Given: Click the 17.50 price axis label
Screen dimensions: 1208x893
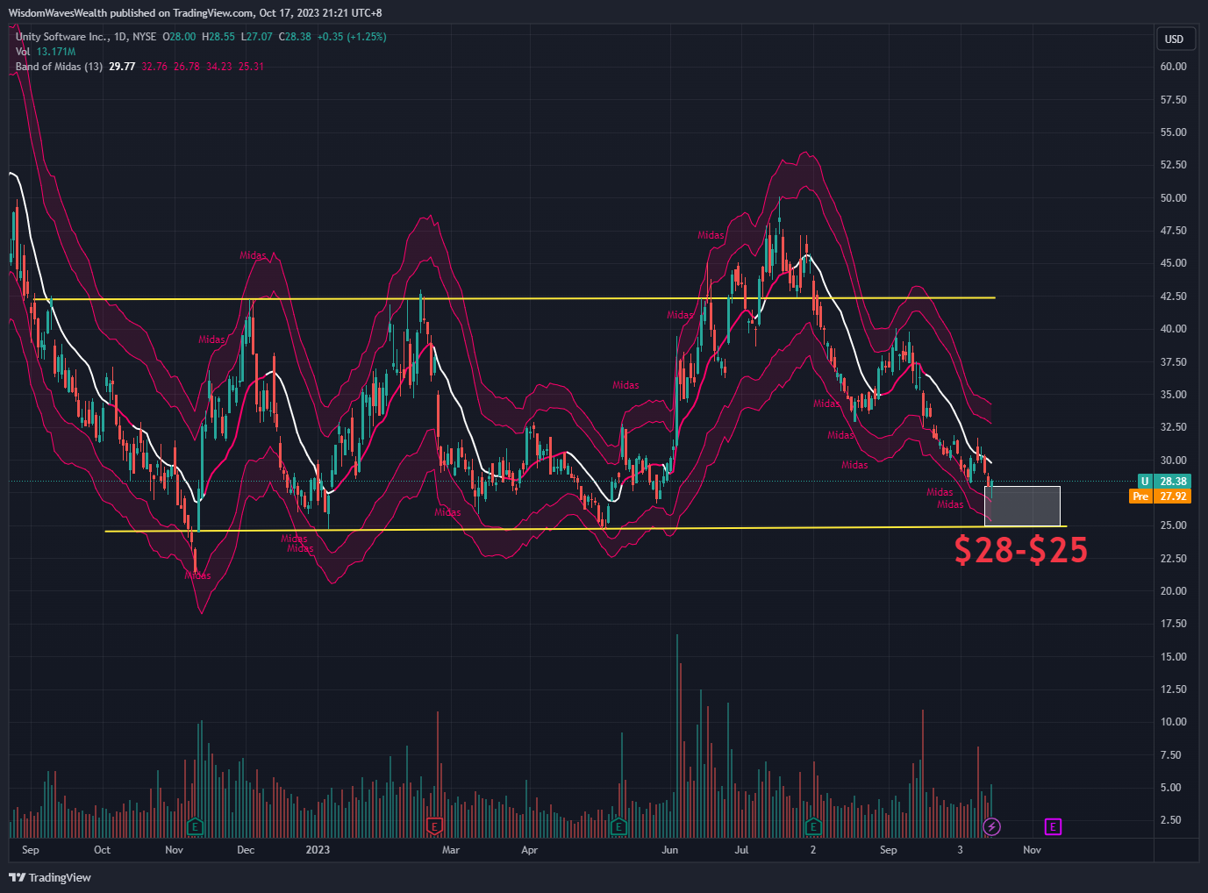Looking at the screenshot, I should pos(1173,624).
